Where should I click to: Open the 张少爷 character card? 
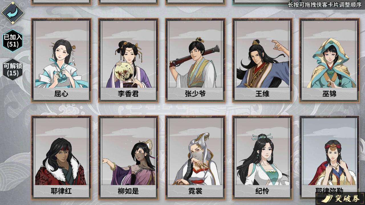[x=195, y=60]
